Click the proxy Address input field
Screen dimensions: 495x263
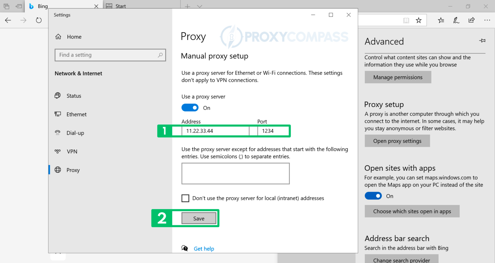click(x=215, y=131)
